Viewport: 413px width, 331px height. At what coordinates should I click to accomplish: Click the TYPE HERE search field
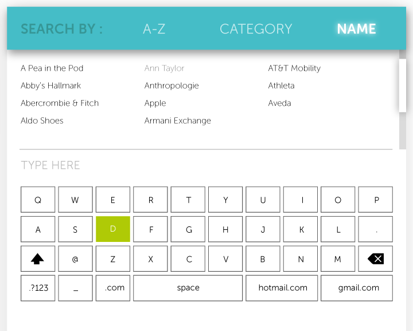[x=206, y=165]
